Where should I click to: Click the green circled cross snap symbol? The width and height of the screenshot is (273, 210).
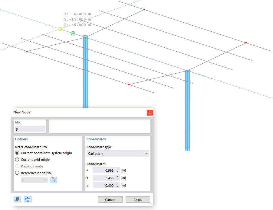73,33
